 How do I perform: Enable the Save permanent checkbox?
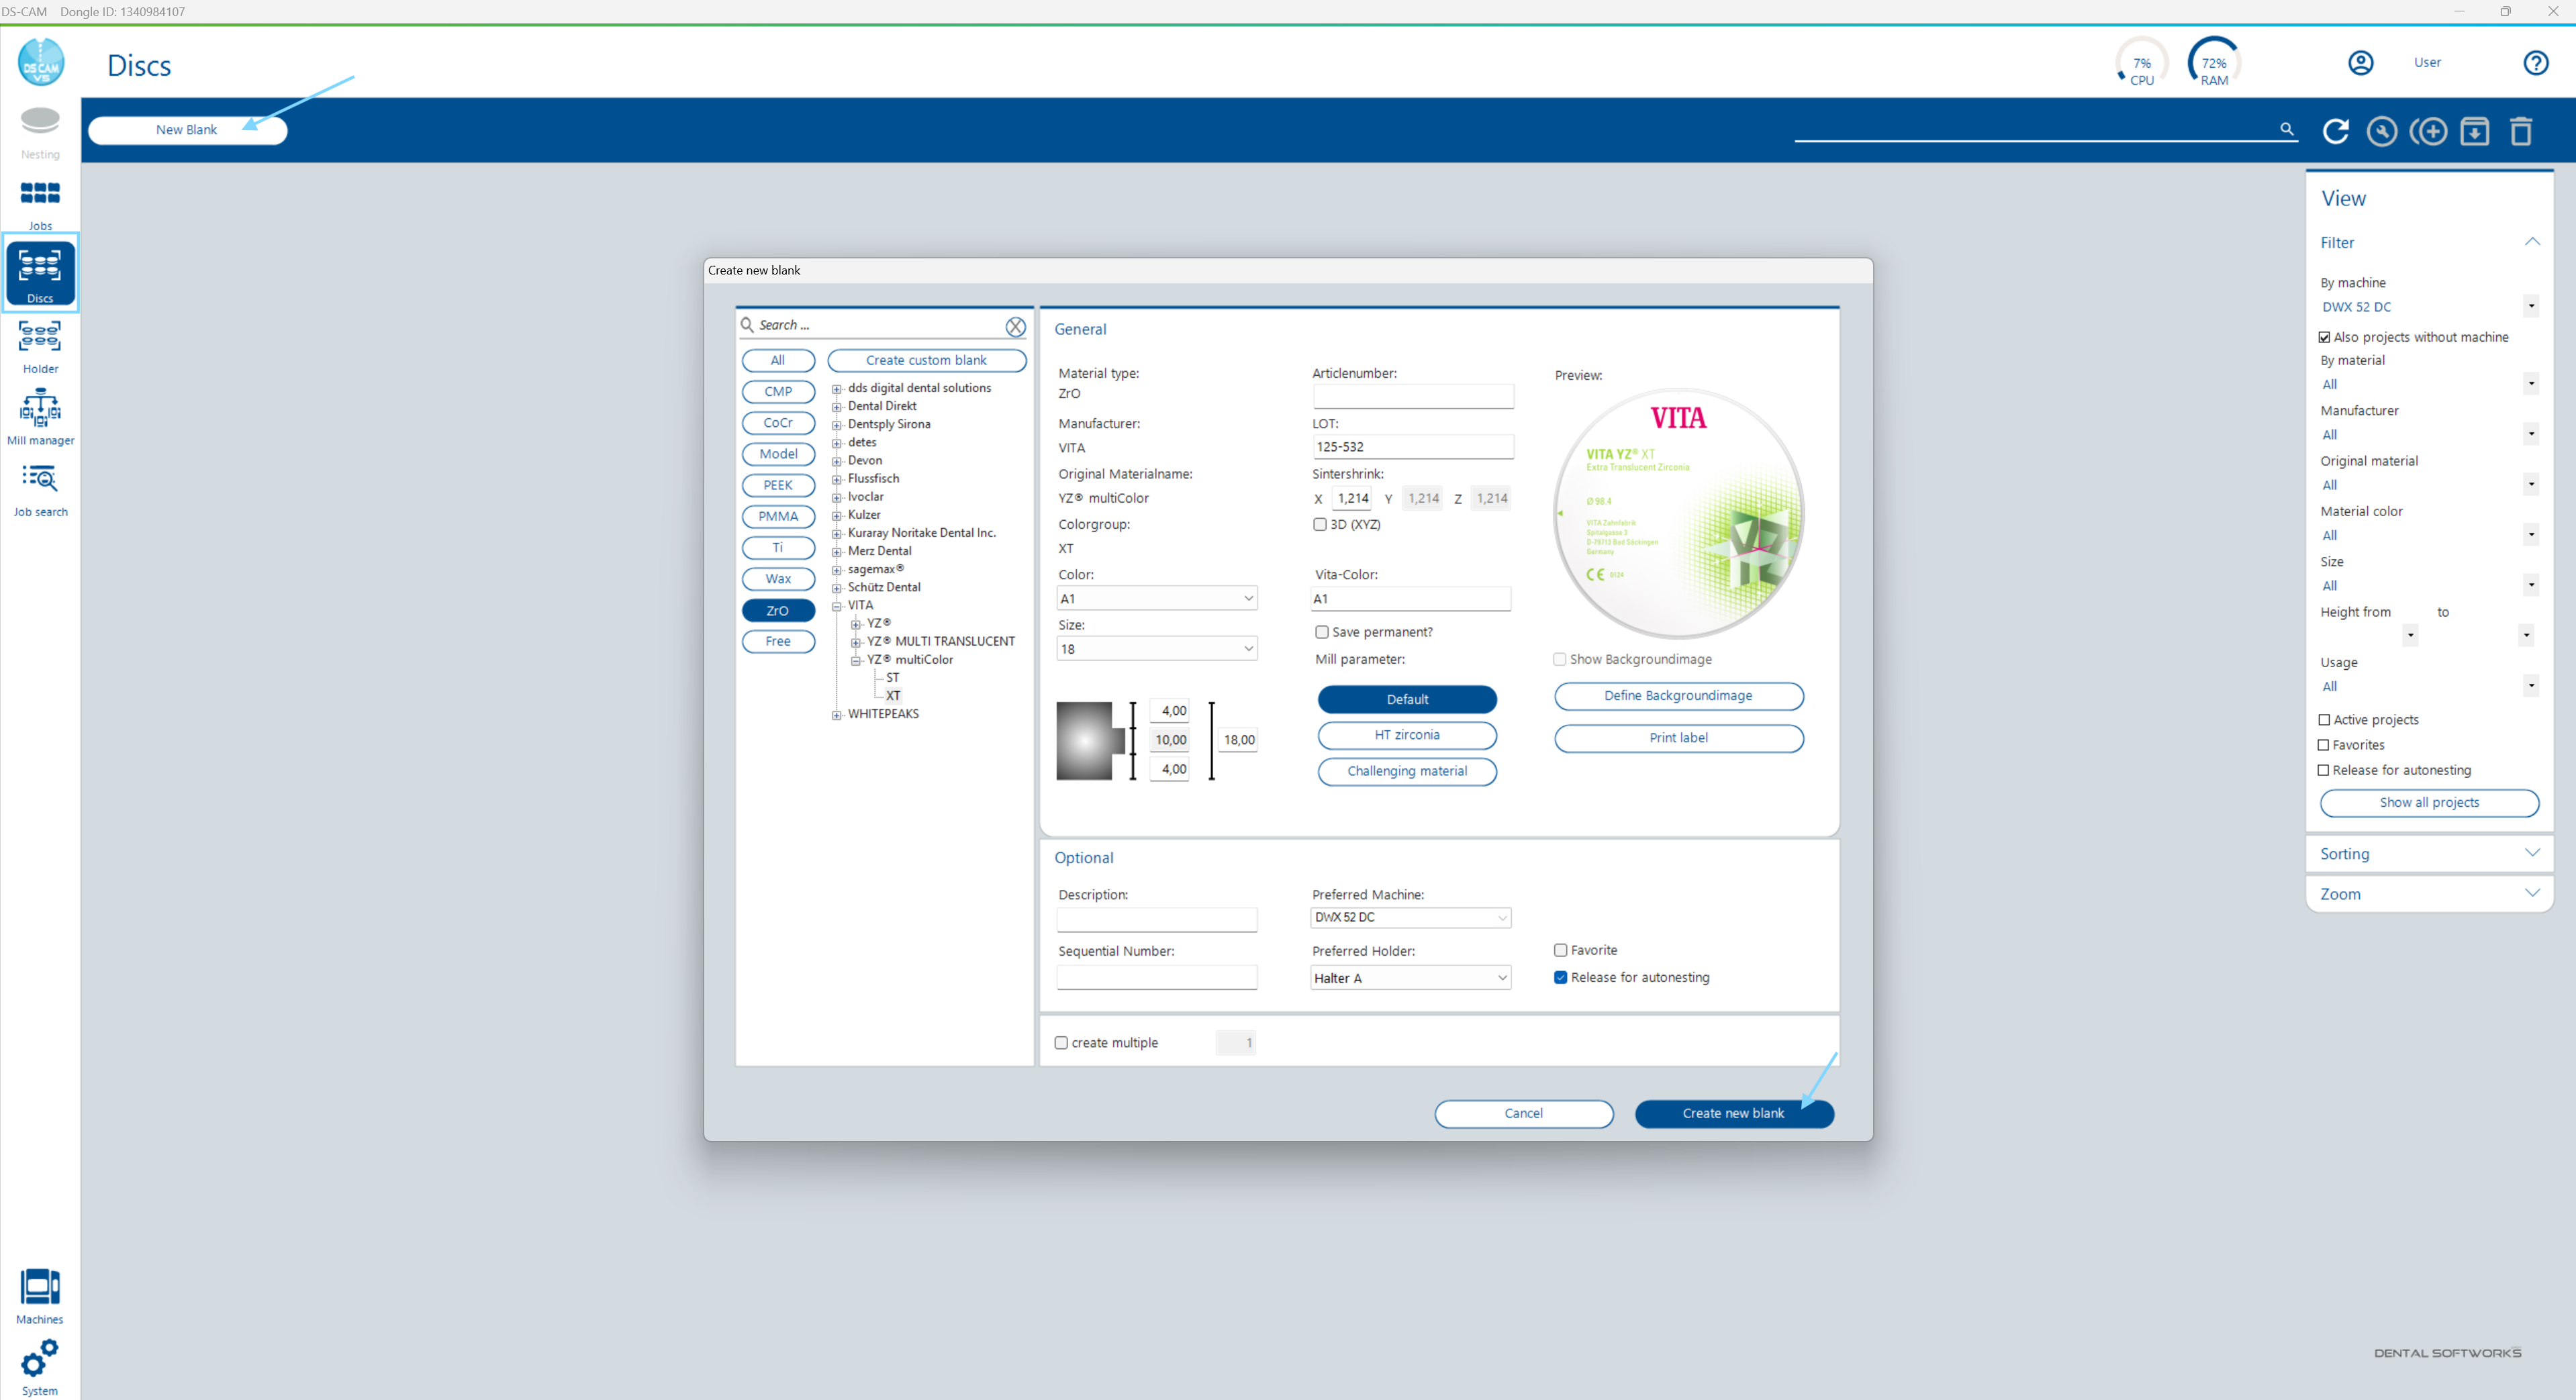(1321, 632)
